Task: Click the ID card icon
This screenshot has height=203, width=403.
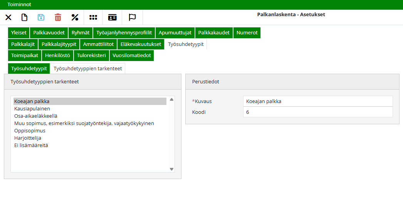Action: point(112,17)
